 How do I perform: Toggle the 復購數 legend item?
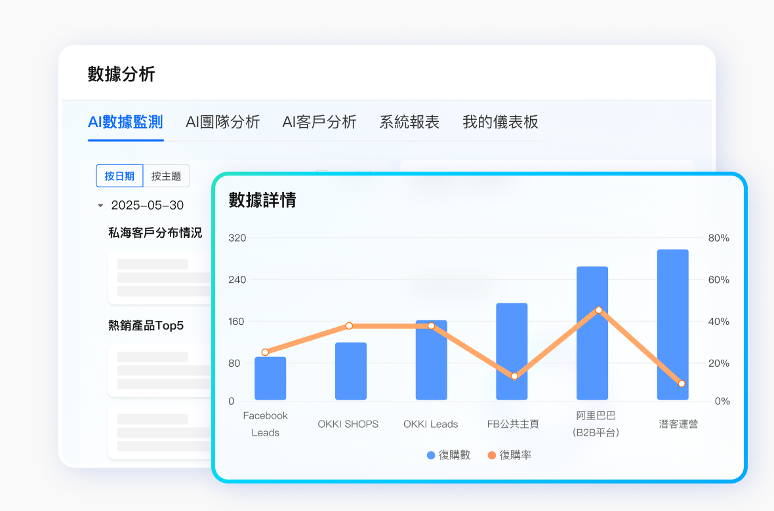448,455
